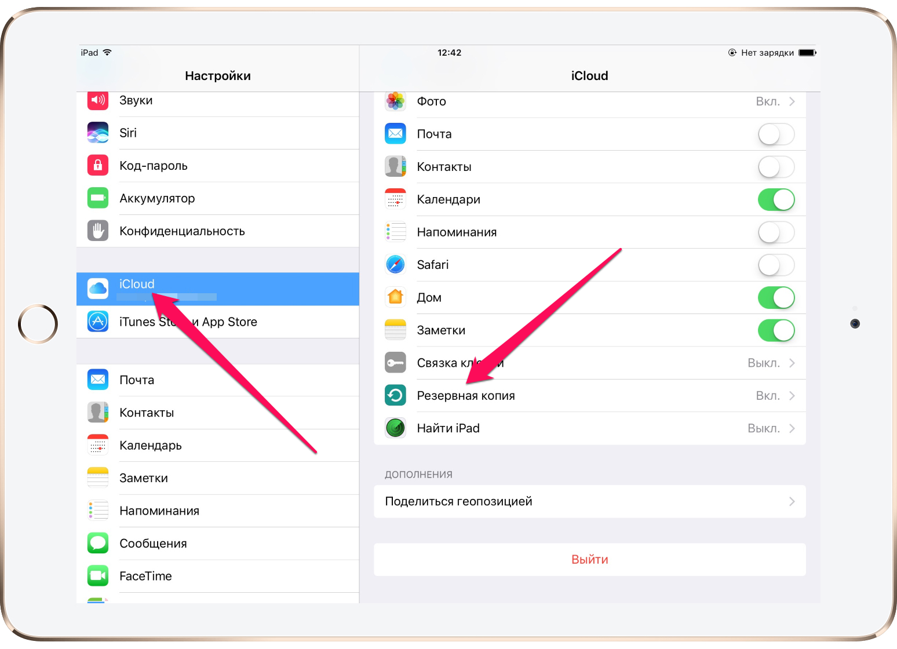Tap the Wi-Fi status icon
The image size is (897, 649).
click(x=107, y=52)
